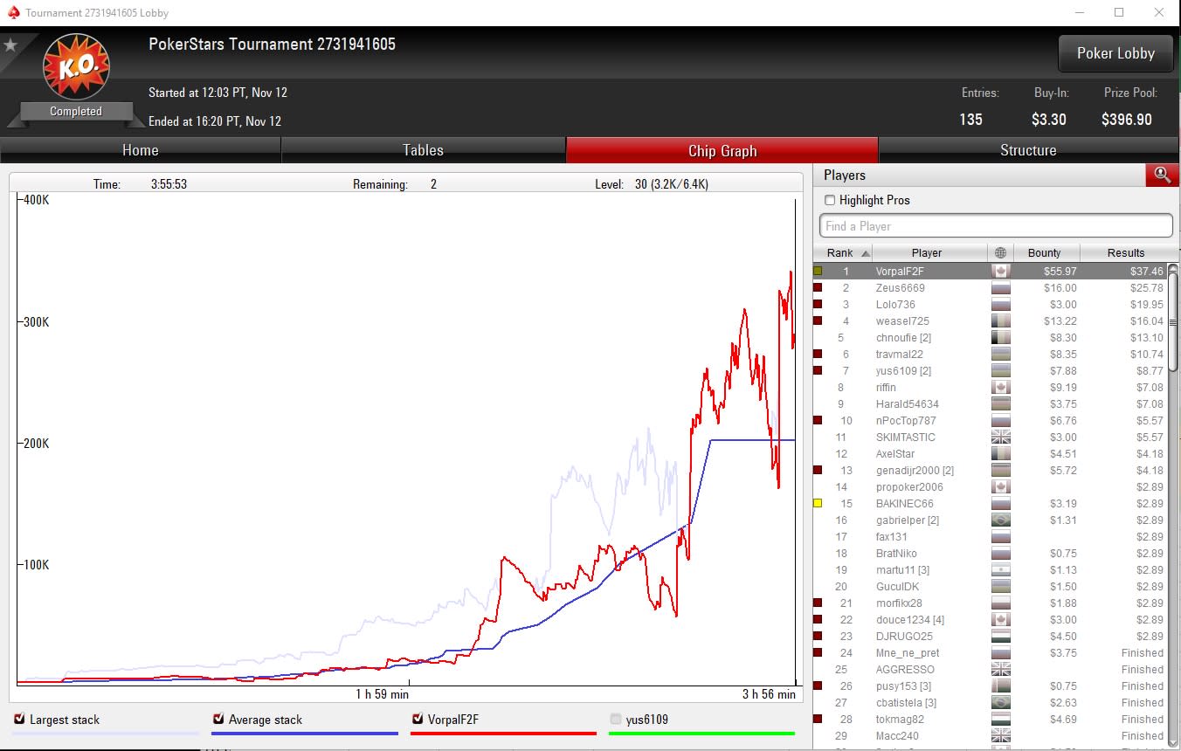Select player chnoufie [2] in the list

pos(991,338)
